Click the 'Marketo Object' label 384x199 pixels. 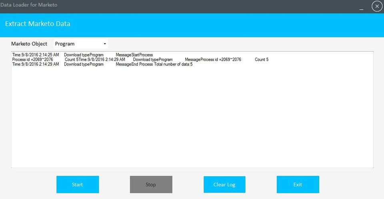click(29, 44)
